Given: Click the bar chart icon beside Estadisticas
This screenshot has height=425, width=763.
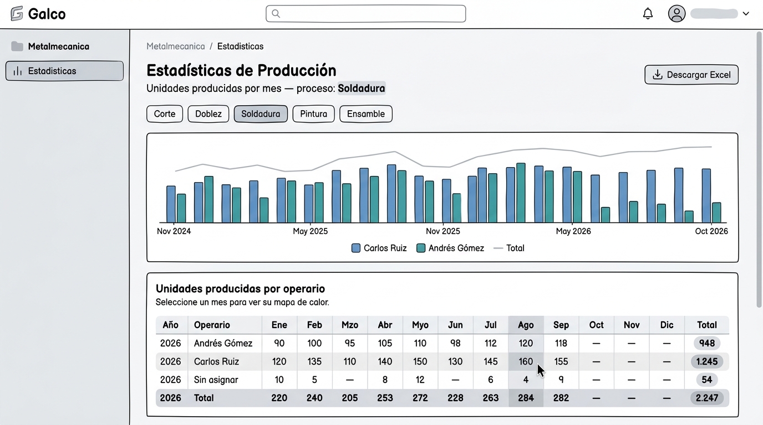Looking at the screenshot, I should pos(18,71).
